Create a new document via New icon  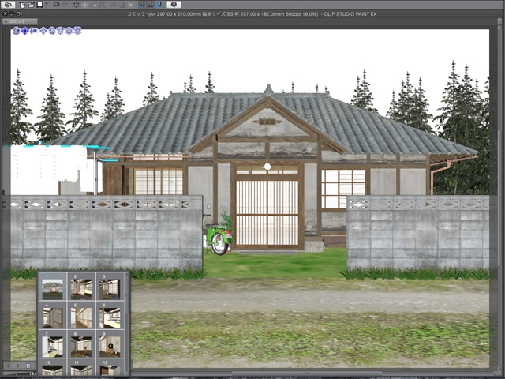(x=23, y=5)
